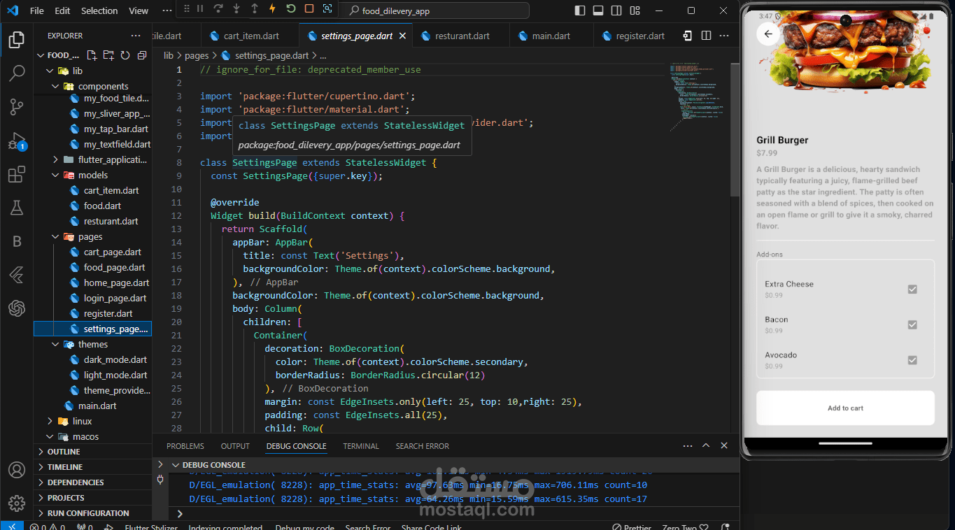The image size is (955, 530).
Task: Check the Bacon add-on checkbox
Action: 912,324
